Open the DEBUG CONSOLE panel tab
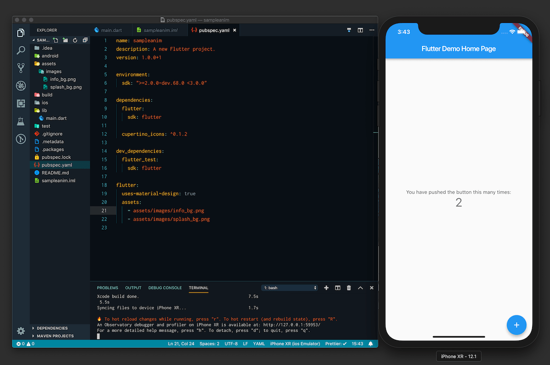This screenshot has width=550, height=365. point(165,288)
